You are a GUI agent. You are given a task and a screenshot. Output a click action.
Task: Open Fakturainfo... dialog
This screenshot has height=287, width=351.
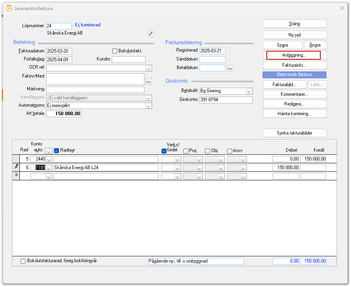pos(295,65)
